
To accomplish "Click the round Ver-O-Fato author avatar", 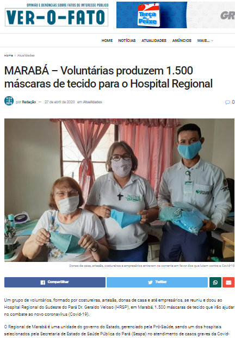I will 9,101.
